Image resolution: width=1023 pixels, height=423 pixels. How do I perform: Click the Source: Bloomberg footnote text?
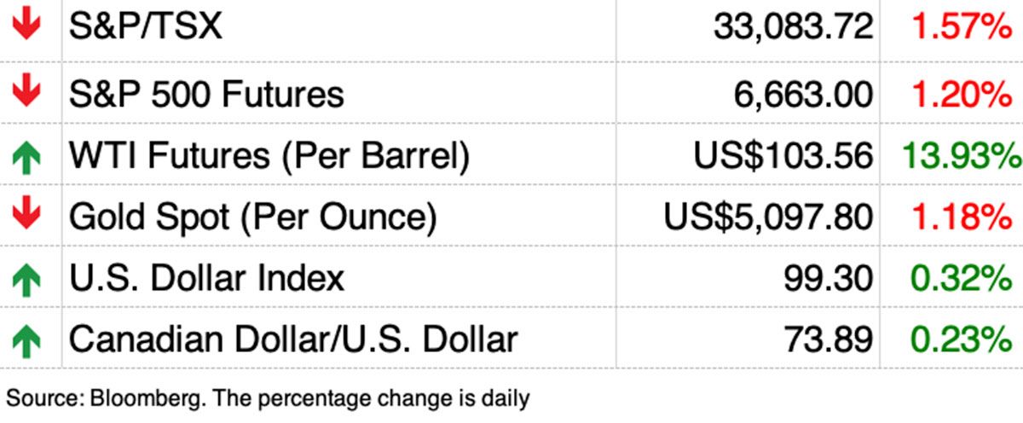[x=269, y=397]
